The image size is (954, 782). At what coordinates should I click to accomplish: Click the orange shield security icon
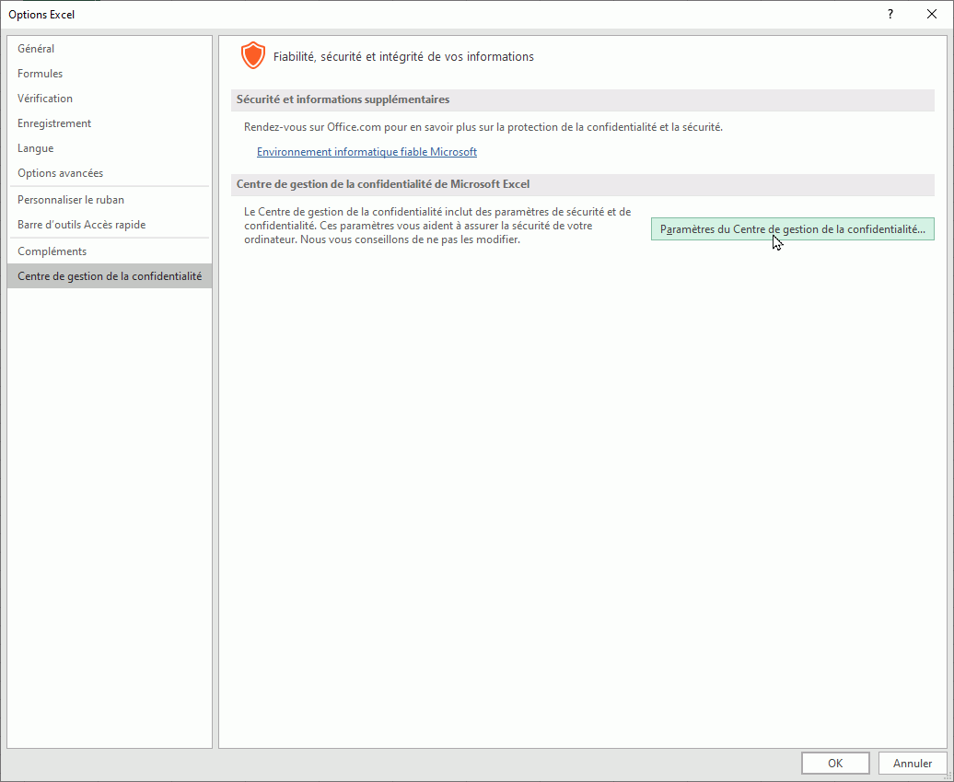[253, 56]
